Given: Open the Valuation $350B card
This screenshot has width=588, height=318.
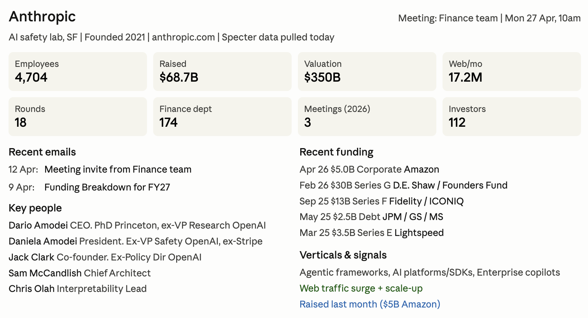Looking at the screenshot, I should 367,72.
